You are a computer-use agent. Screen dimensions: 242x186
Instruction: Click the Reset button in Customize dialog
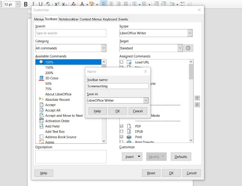point(151,173)
